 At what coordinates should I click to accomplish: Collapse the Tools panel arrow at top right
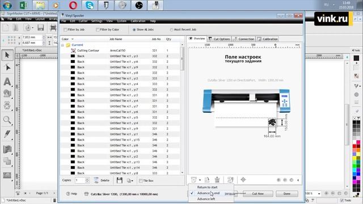(x=353, y=50)
